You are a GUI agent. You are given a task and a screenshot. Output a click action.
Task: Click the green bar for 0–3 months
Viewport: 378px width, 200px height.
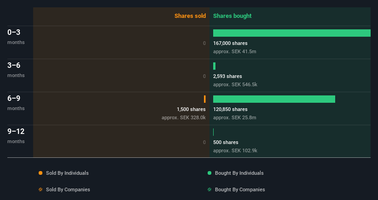292,33
